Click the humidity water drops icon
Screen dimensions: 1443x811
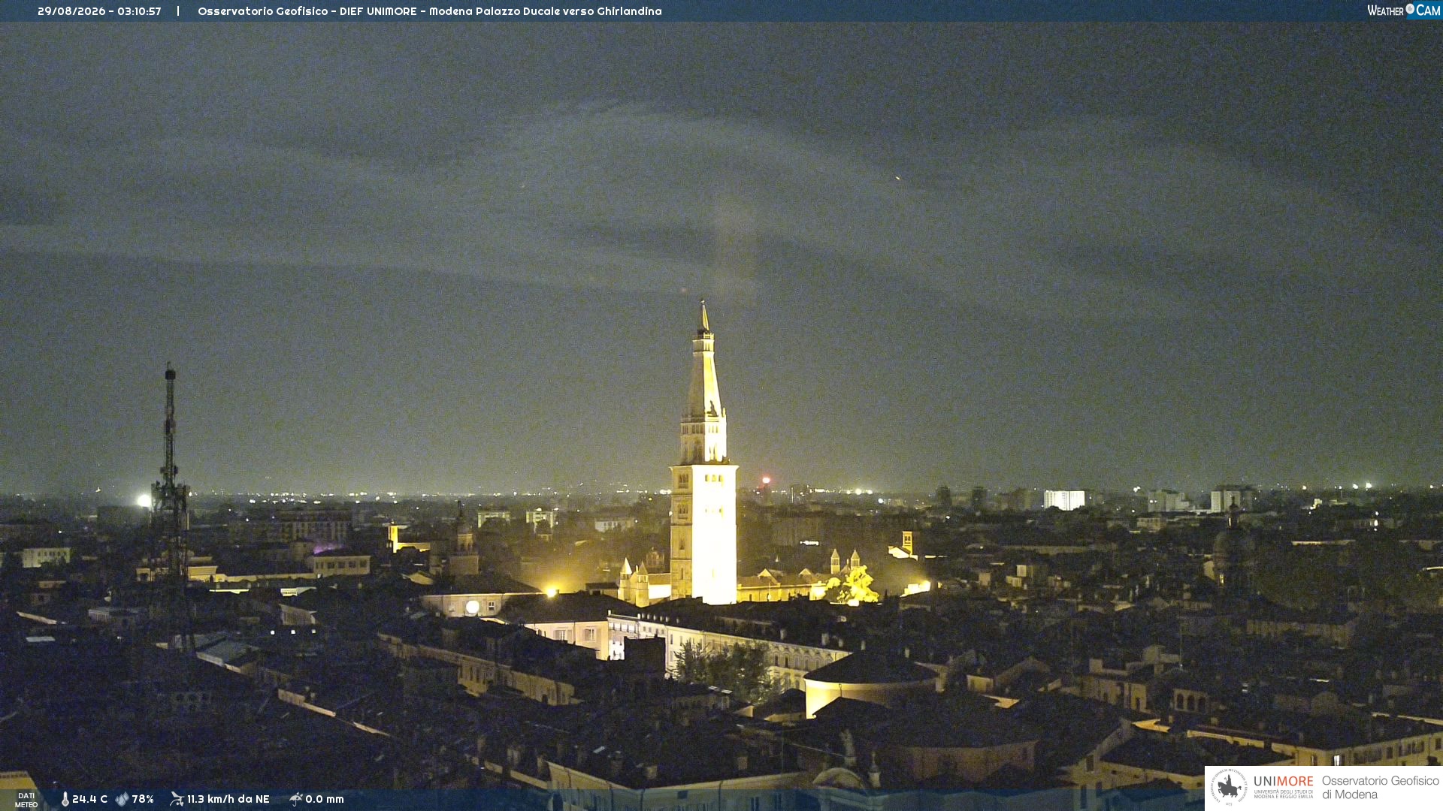(122, 799)
